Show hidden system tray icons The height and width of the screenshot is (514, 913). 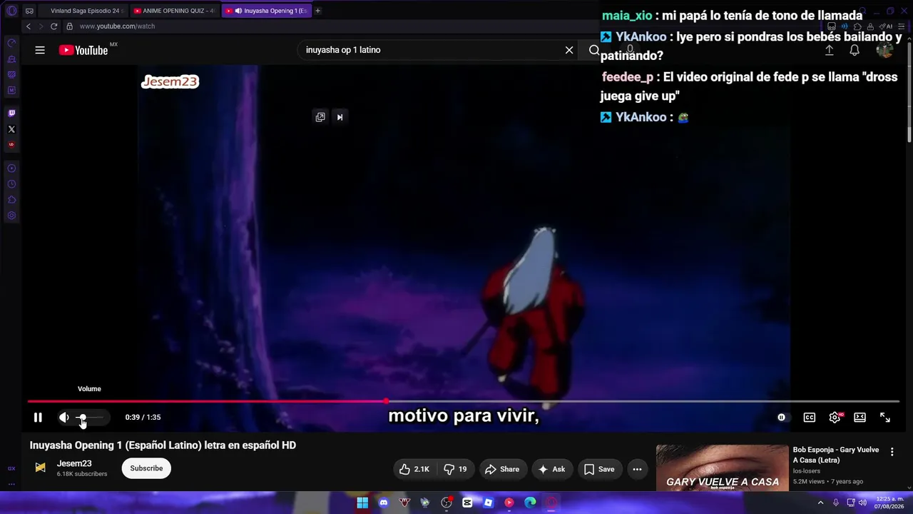pos(820,503)
